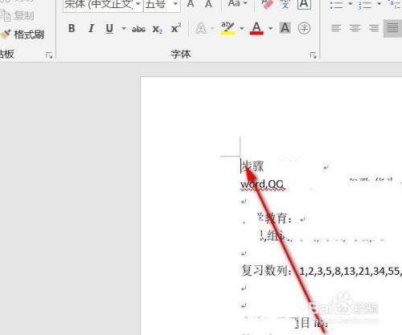Click bullets list icon

[335, 4]
